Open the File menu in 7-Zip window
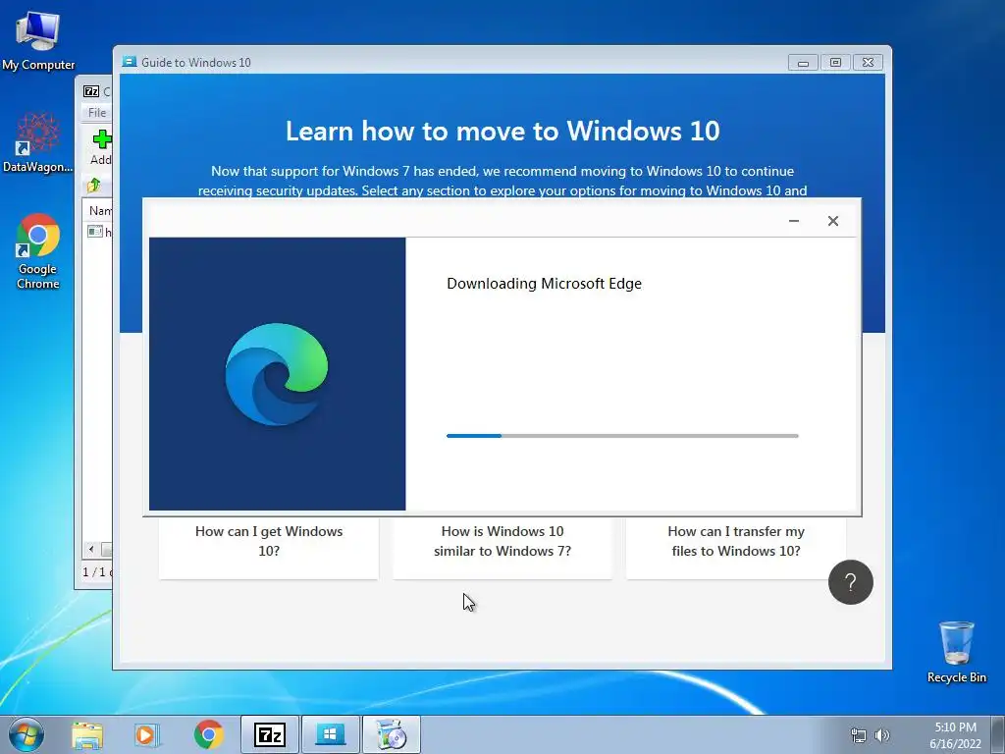The height and width of the screenshot is (754, 1005). coord(97,112)
